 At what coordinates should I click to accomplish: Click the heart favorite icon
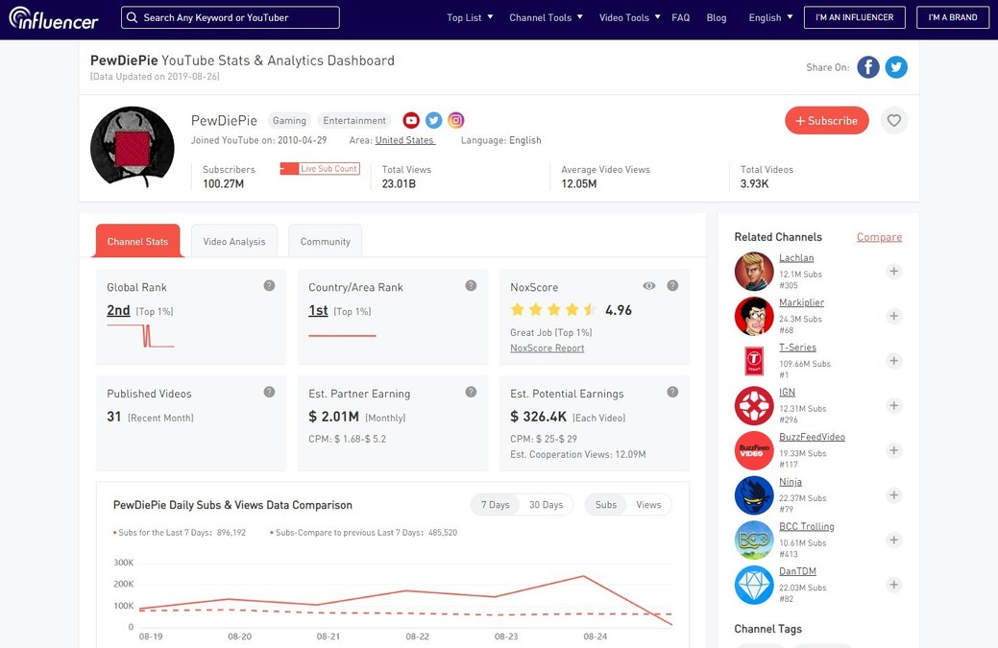pos(894,120)
